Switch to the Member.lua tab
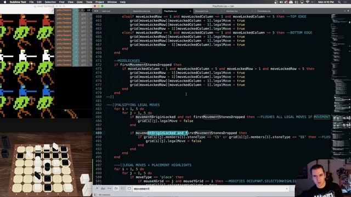Screen dimensions: 351x197 (239, 11)
